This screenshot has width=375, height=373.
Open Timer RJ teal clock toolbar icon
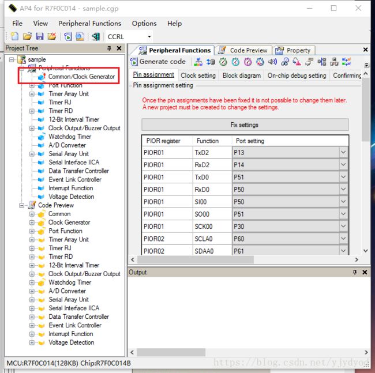[x=235, y=62]
